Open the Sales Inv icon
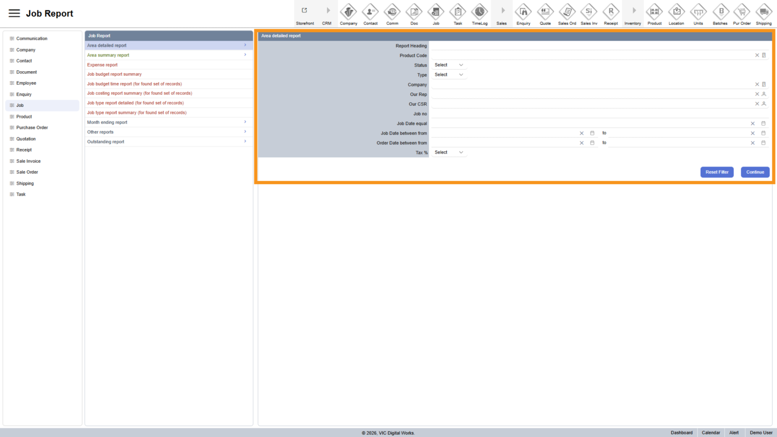Image resolution: width=777 pixels, height=437 pixels. [589, 12]
